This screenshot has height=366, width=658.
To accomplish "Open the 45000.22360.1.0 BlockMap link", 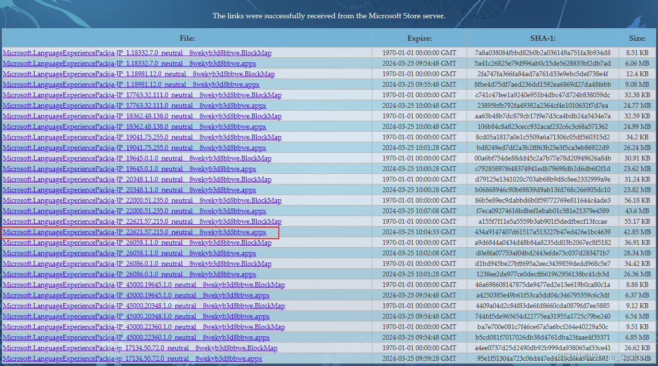I will pyautogui.click(x=144, y=327).
